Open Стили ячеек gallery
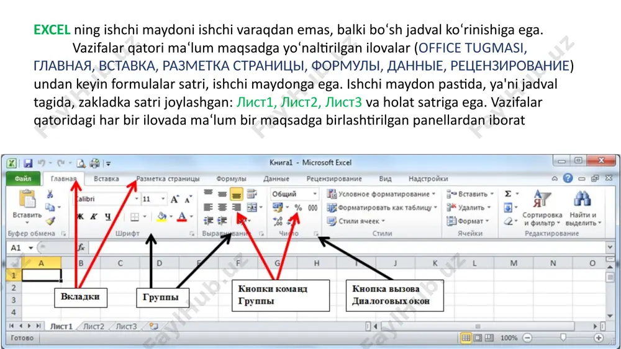The image size is (621, 349). coord(356,221)
